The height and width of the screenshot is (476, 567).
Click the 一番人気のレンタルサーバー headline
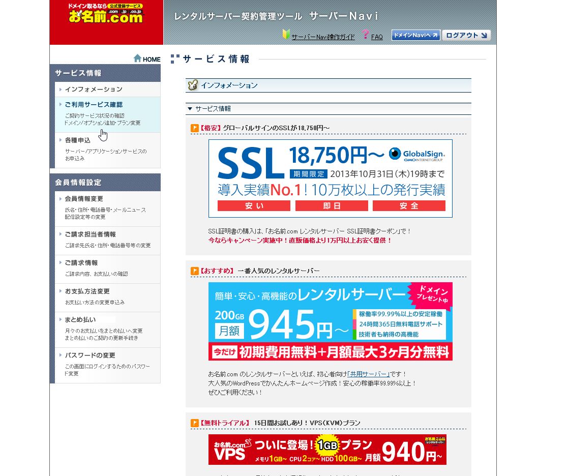[x=279, y=271]
